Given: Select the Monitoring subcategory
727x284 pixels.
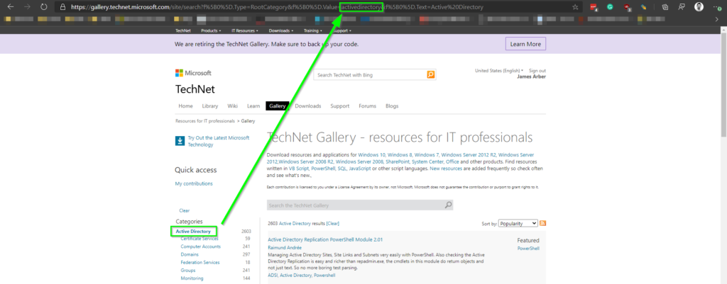Looking at the screenshot, I should (192, 278).
